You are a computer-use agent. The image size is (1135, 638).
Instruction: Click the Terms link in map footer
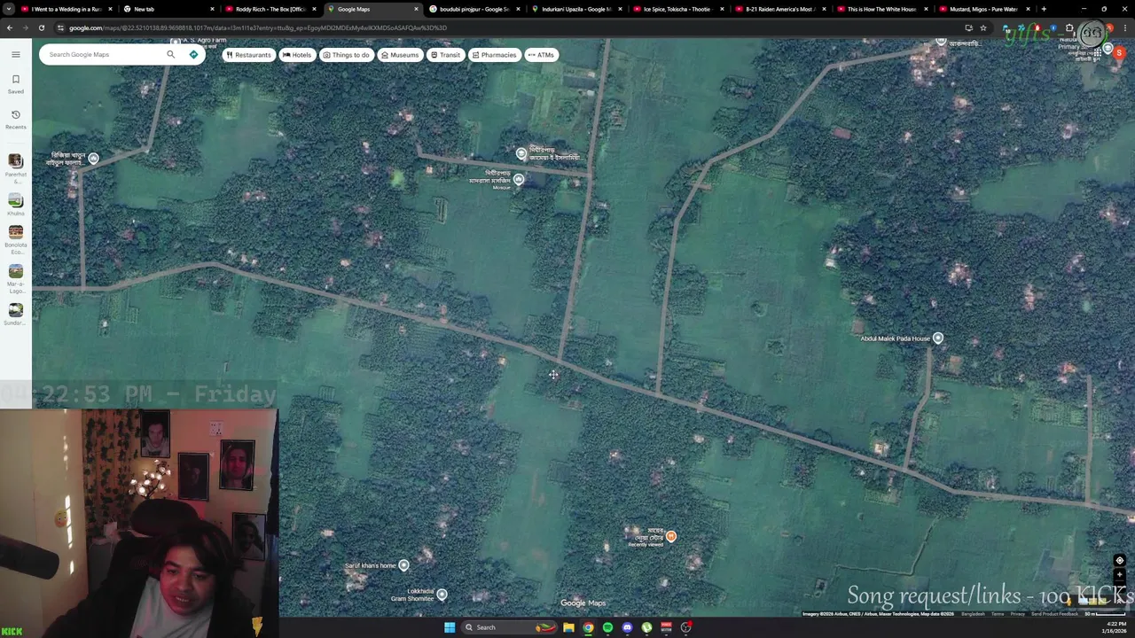(998, 614)
